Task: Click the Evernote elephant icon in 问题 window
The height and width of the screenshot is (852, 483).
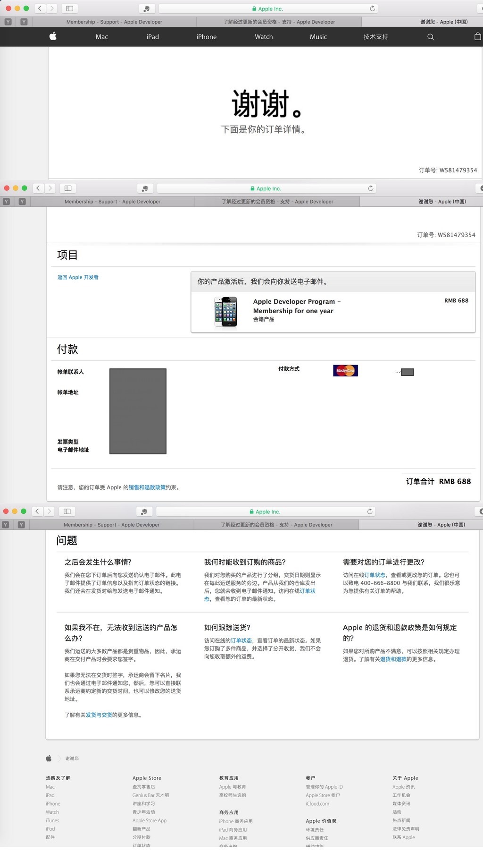Action: pos(144,511)
